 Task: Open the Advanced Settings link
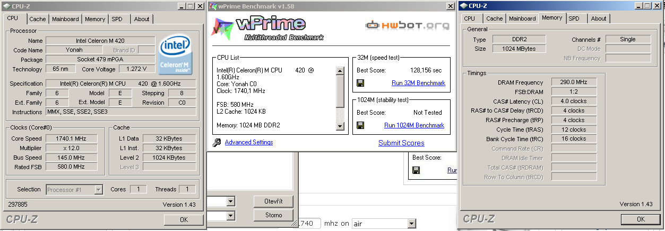pos(249,142)
